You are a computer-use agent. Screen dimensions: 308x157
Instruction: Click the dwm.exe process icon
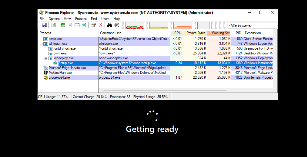tap(51, 53)
